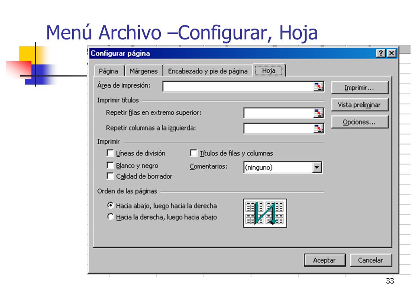Image resolution: width=419 pixels, height=290 pixels.
Task: Focus Repetir columnas a la izquierda field
Action: coord(279,128)
